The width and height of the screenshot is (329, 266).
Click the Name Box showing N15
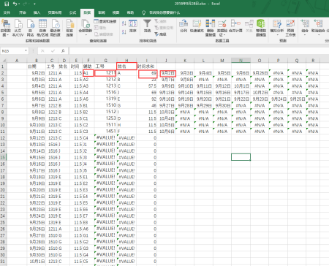(x=12, y=51)
